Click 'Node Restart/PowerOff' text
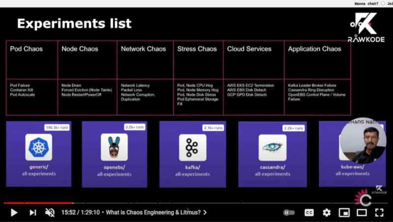This screenshot has height=222, width=393. point(82,95)
